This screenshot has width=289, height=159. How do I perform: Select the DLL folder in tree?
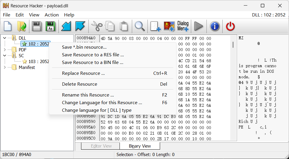point(19,38)
